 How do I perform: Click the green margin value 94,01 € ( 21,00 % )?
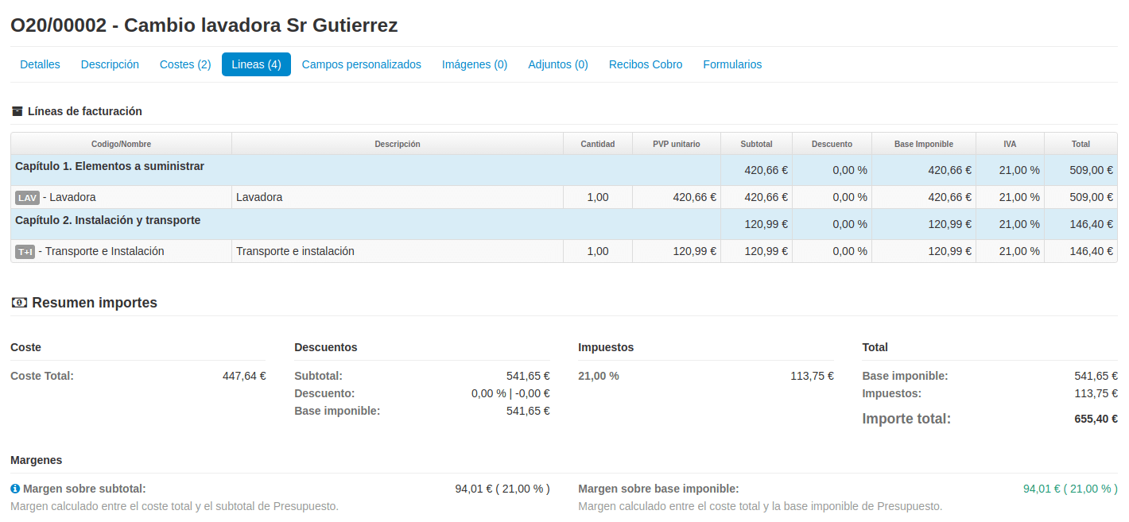[x=1071, y=489]
